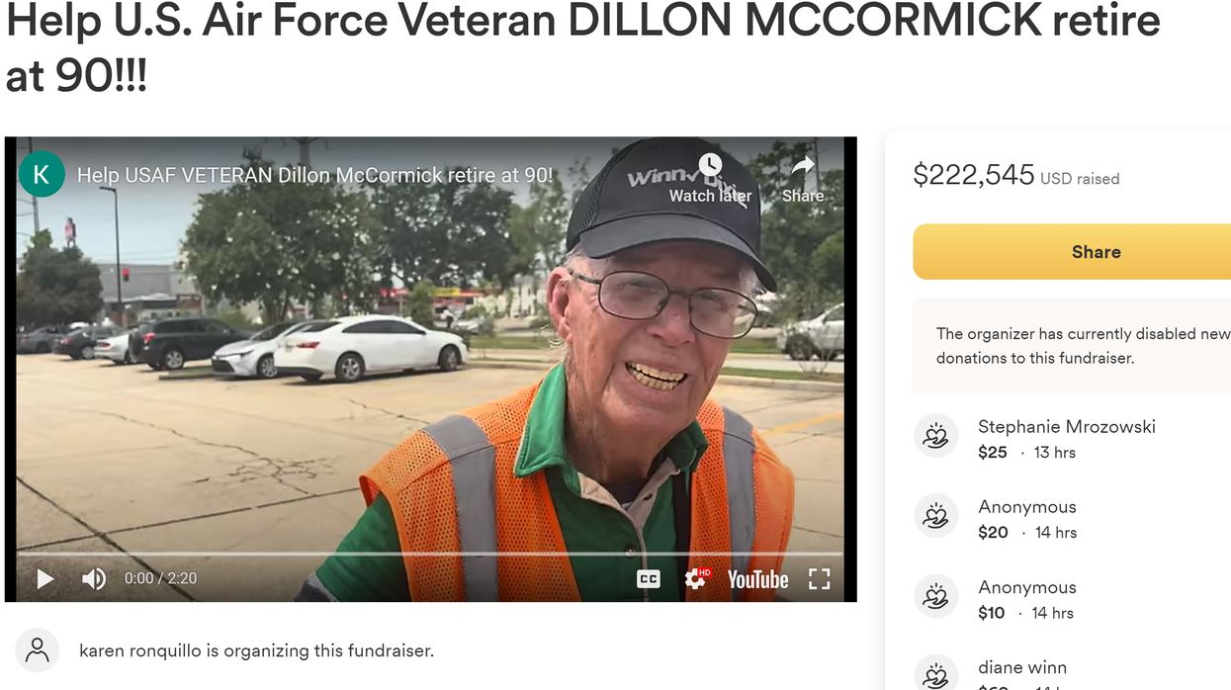Mute the video with speaker icon
1231x690 pixels.
pos(94,578)
